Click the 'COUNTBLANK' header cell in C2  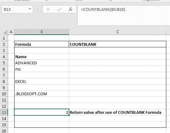click(x=118, y=44)
